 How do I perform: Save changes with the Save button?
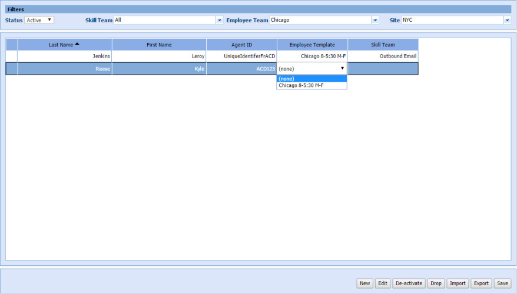pyautogui.click(x=502, y=283)
